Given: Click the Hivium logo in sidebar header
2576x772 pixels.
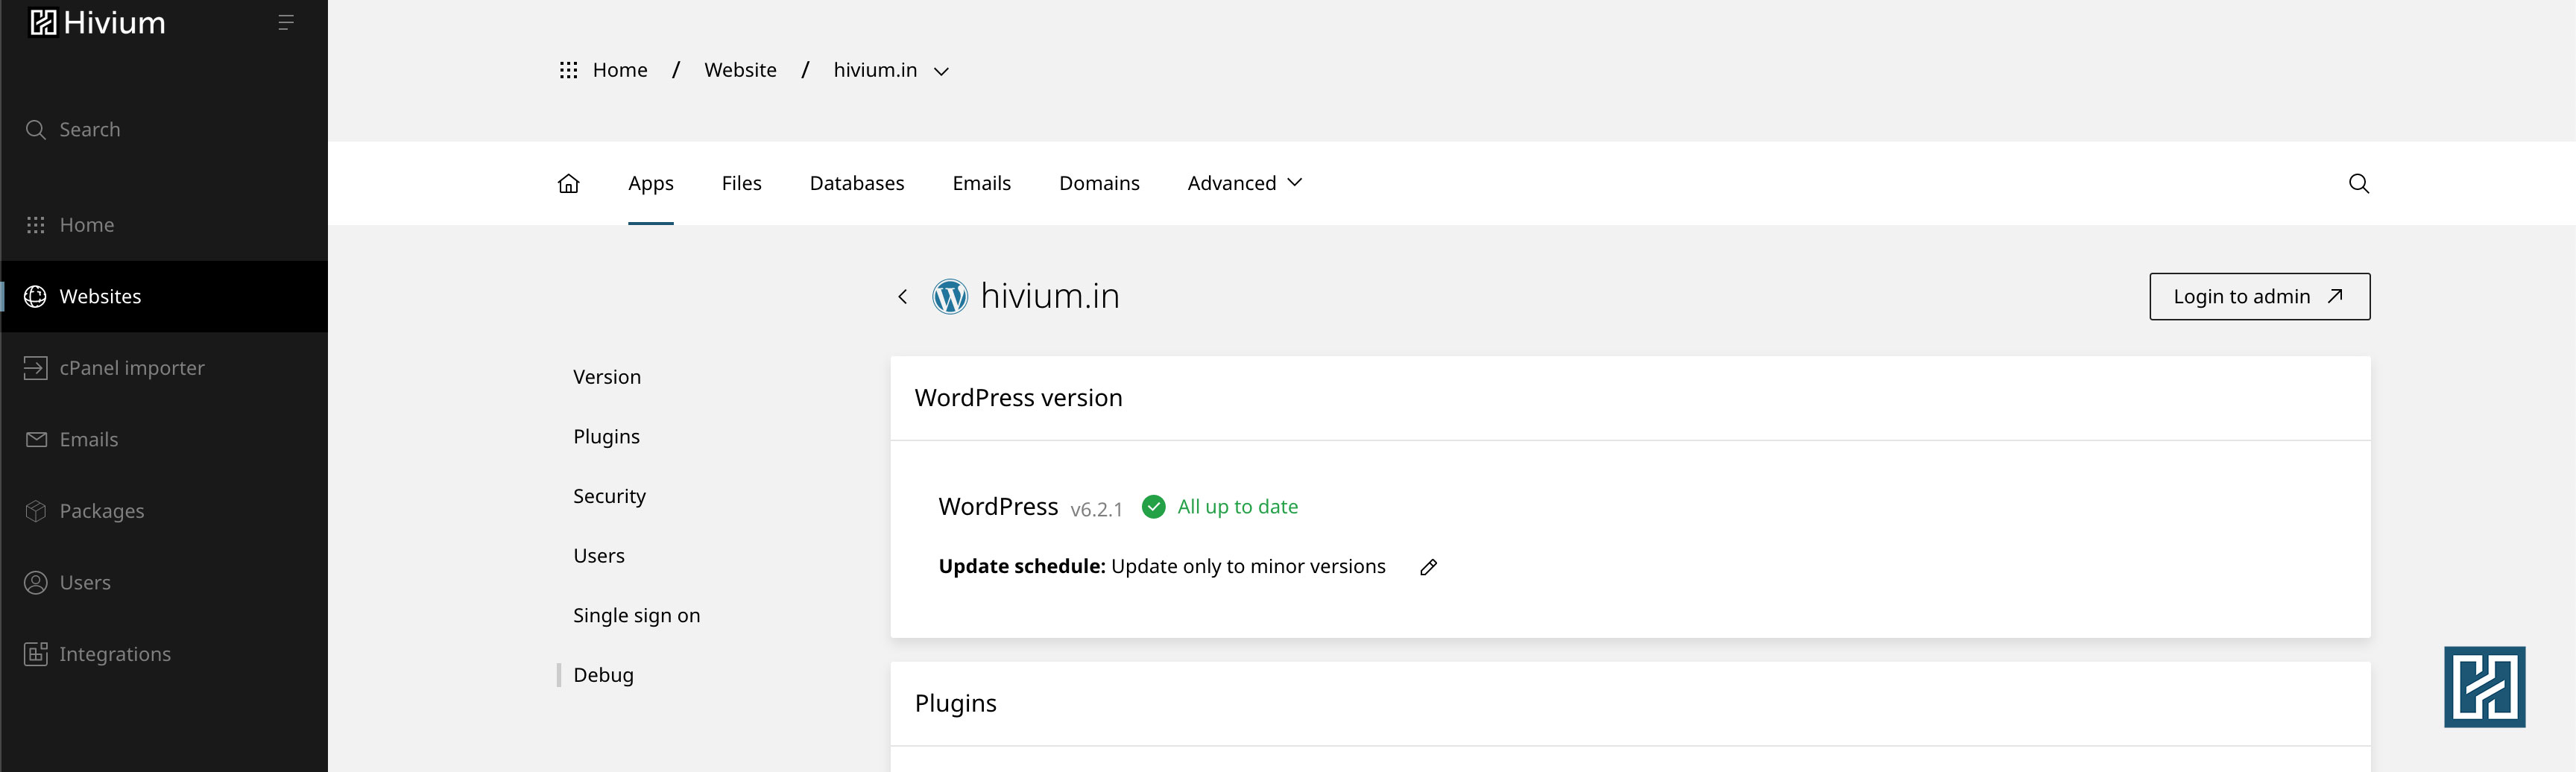Looking at the screenshot, I should pyautogui.click(x=97, y=23).
